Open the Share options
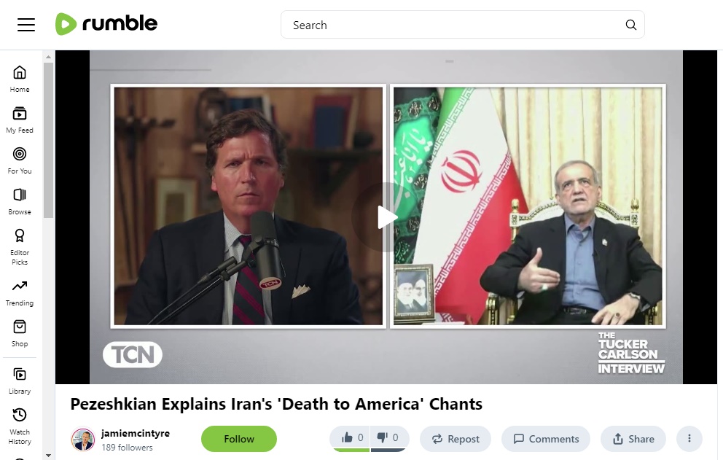Viewport: 723px width, 460px height. [633, 439]
